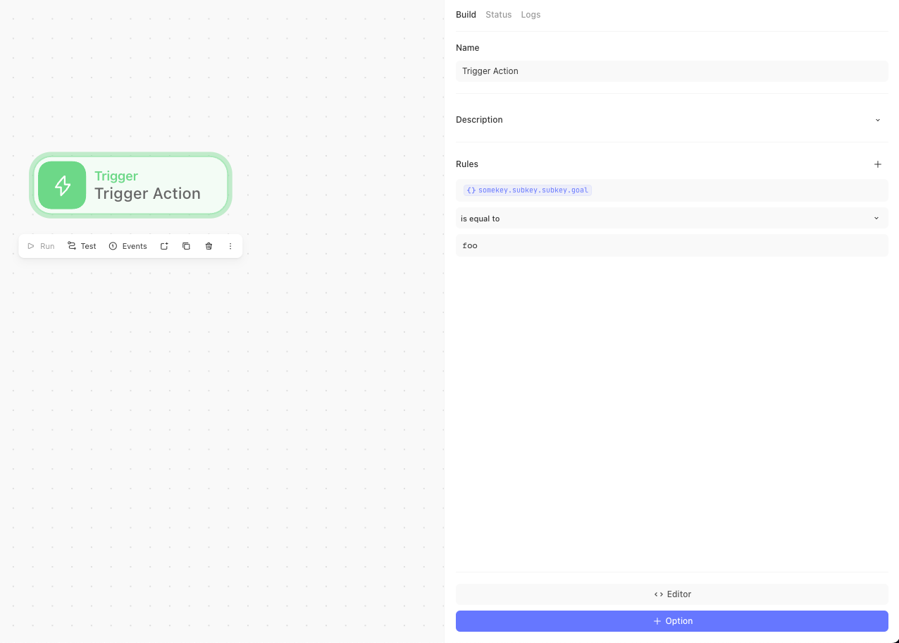899x643 pixels.
Task: Switch to the Logs tab
Action: tap(531, 15)
